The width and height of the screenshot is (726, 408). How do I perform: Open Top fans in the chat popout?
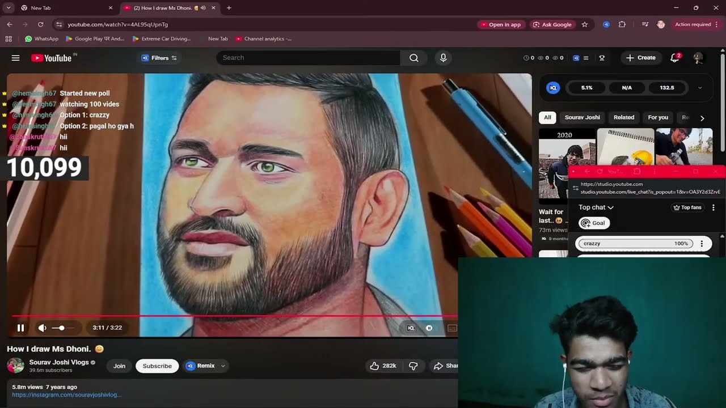coord(687,207)
